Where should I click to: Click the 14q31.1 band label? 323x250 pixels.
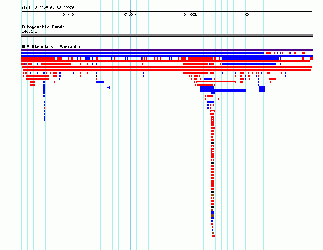(29, 31)
